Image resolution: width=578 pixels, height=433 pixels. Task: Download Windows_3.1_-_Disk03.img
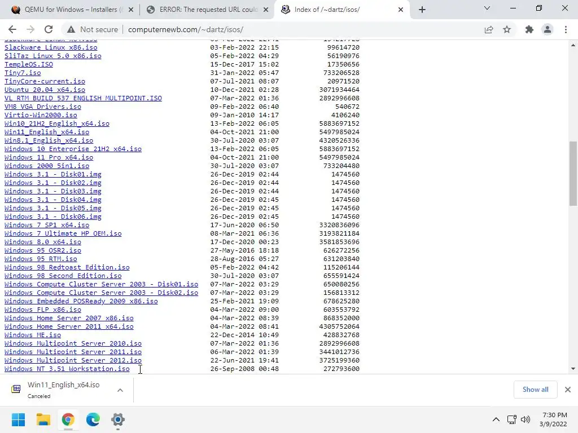click(52, 192)
